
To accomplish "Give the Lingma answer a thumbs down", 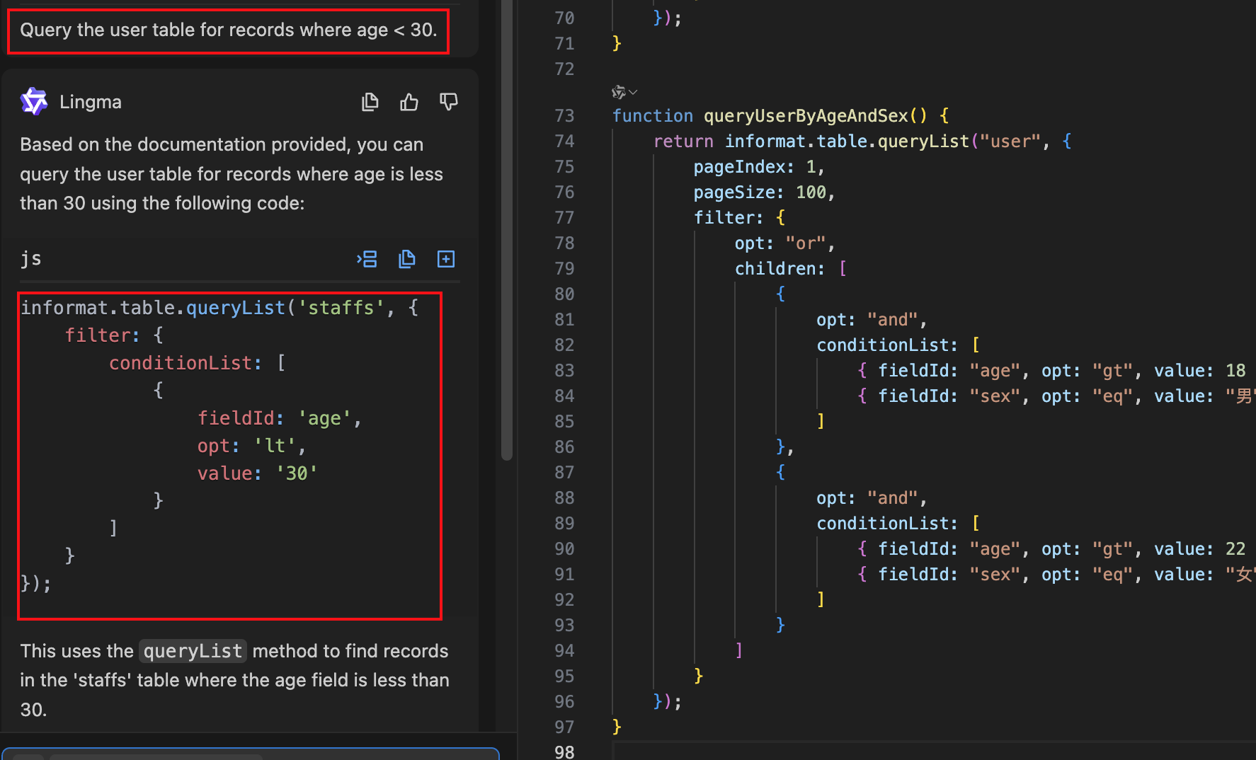I will pos(448,103).
